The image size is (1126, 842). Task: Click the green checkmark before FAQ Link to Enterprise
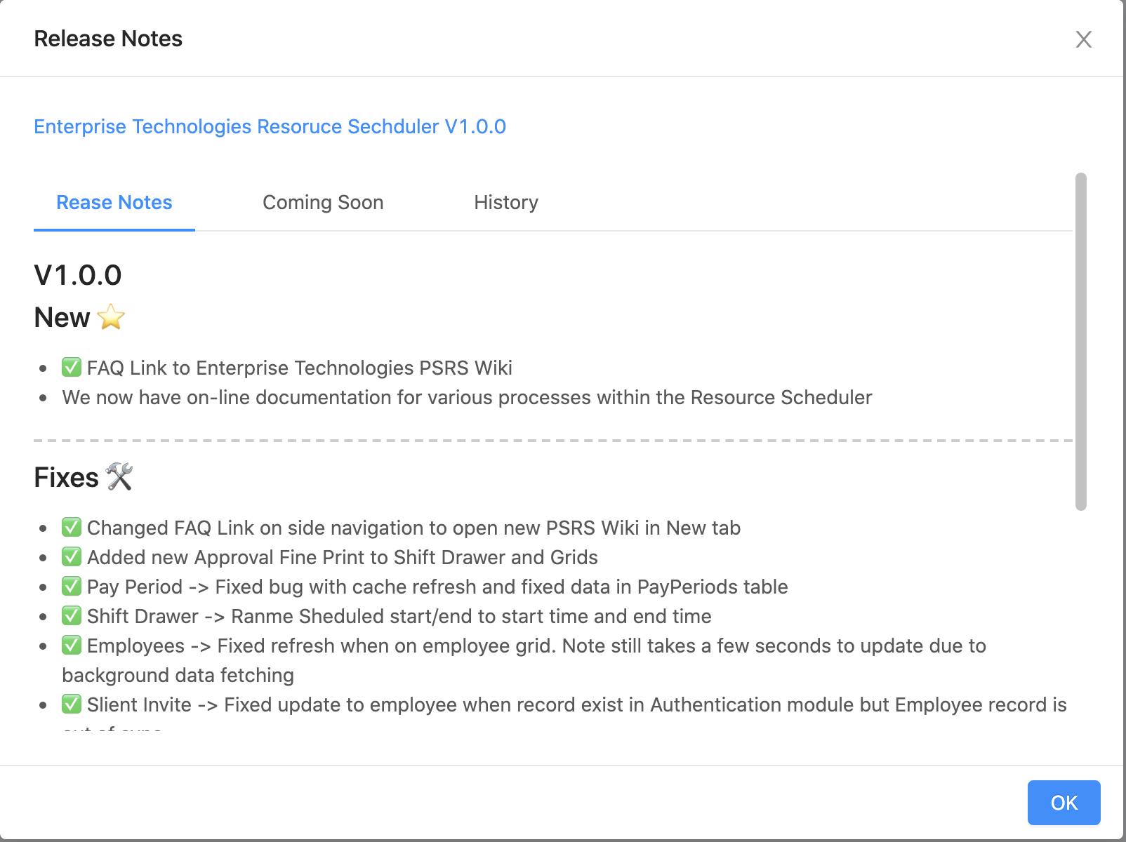point(72,367)
